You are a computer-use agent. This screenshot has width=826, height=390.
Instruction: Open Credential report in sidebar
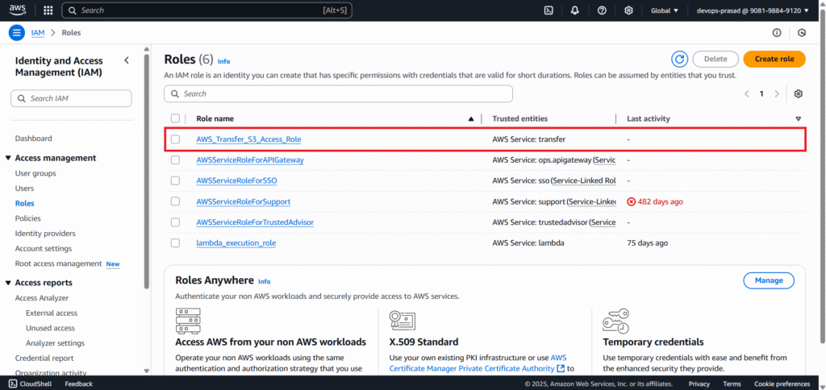(x=44, y=358)
